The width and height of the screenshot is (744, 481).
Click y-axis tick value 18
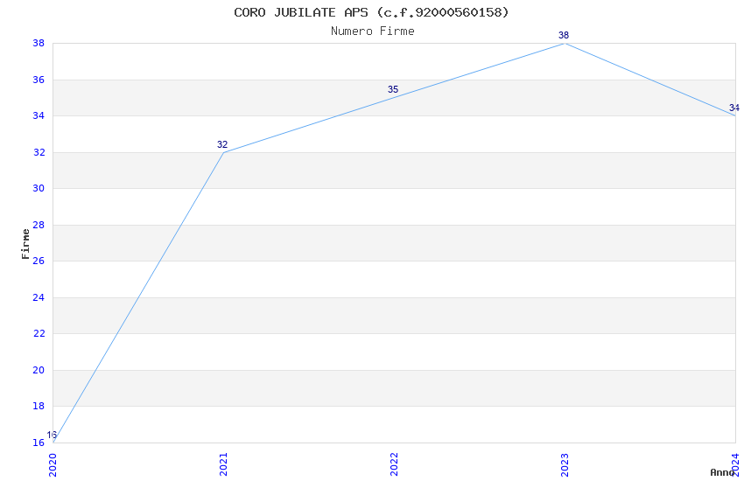point(39,406)
